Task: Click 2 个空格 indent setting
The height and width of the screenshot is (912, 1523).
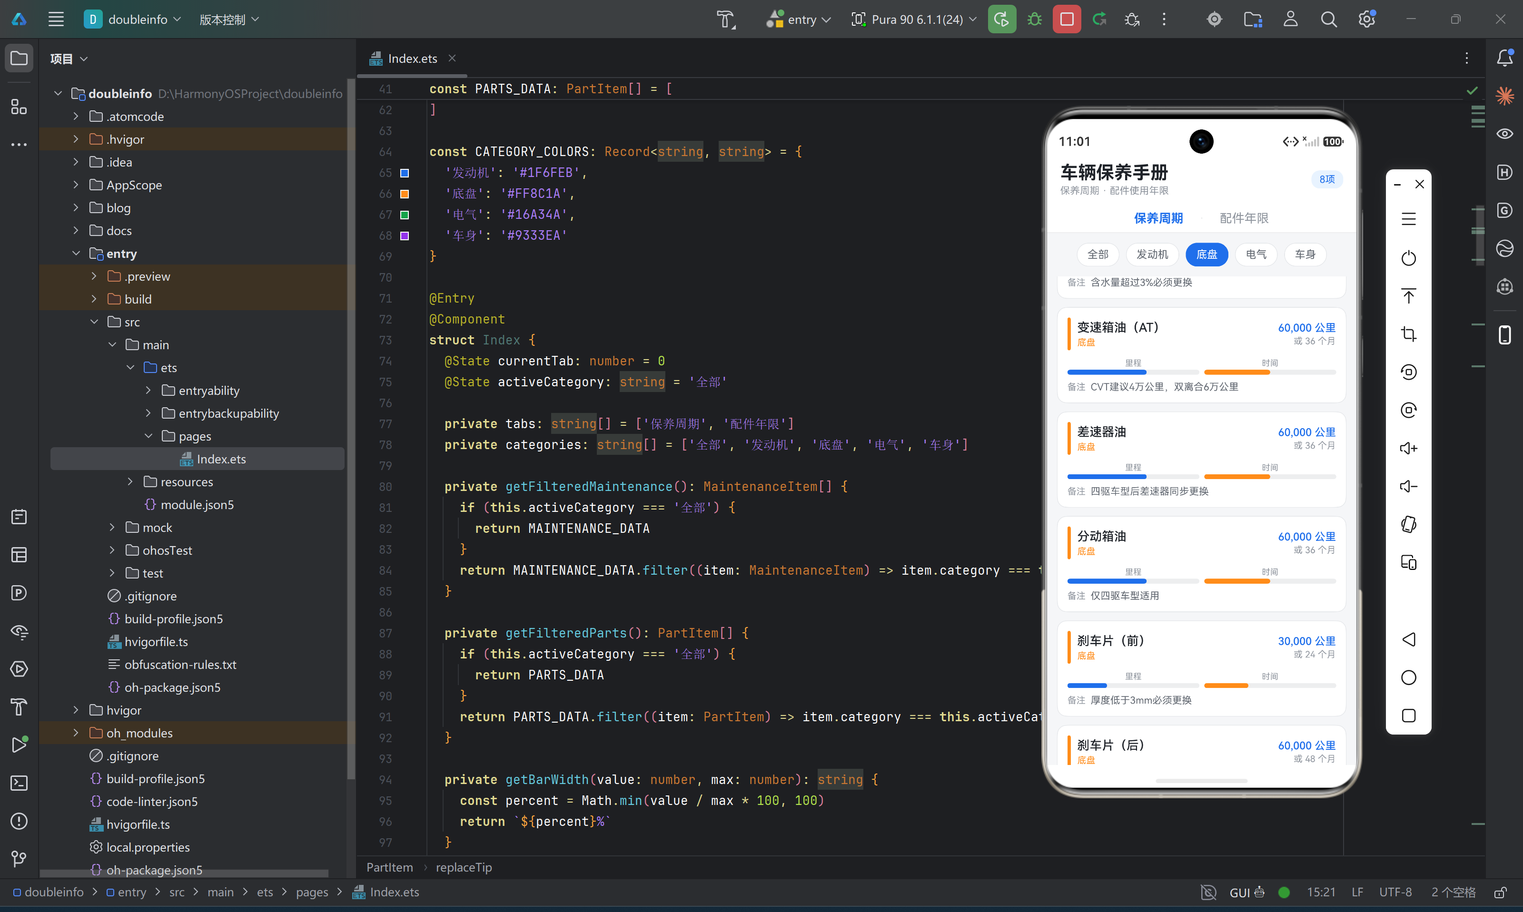Action: click(x=1453, y=892)
